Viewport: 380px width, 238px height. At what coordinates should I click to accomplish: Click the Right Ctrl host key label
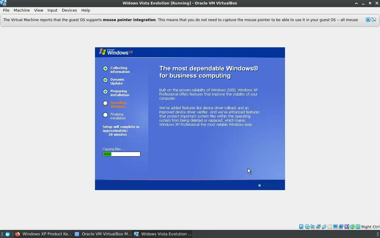click(370, 227)
